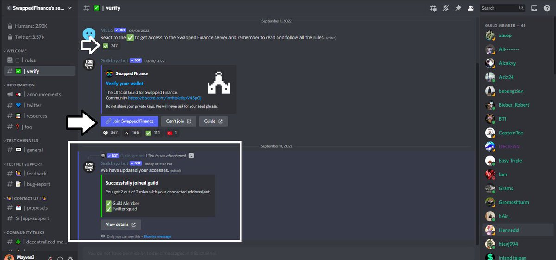
Task: Click the Search field in the header
Action: [x=502, y=8]
